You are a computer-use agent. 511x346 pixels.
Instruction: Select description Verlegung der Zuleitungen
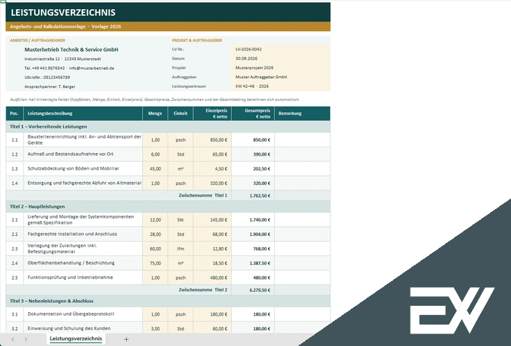click(x=83, y=248)
